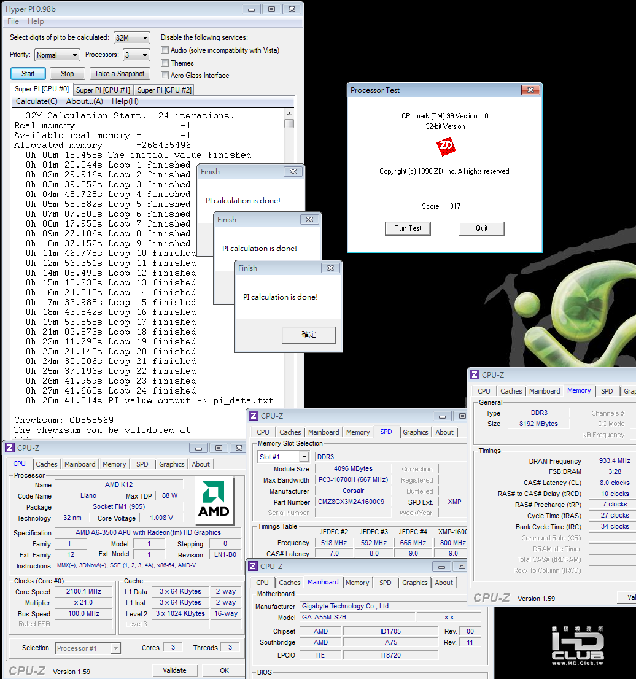
Task: Click the CPU-Z icon in the SPD window title bar
Action: (254, 416)
